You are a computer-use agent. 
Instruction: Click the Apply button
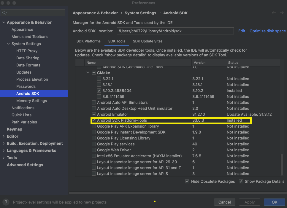250,202
